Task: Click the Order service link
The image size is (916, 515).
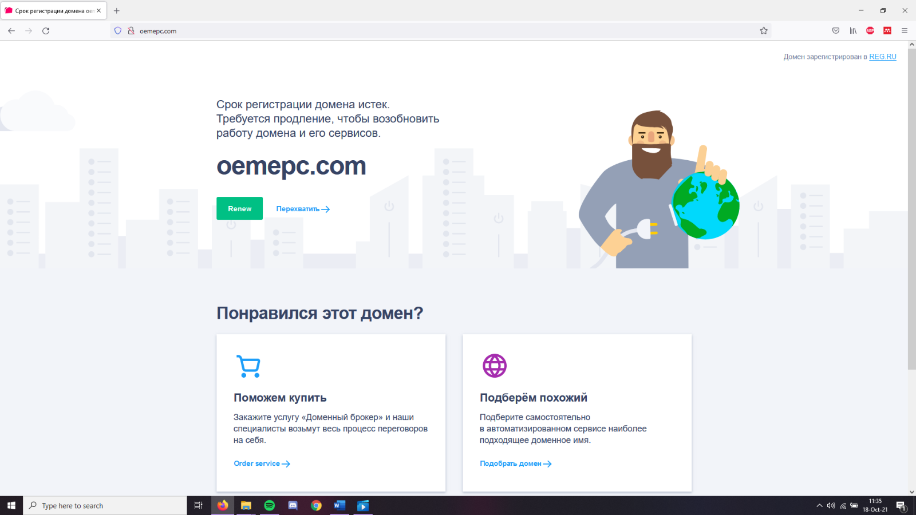Action: [262, 463]
